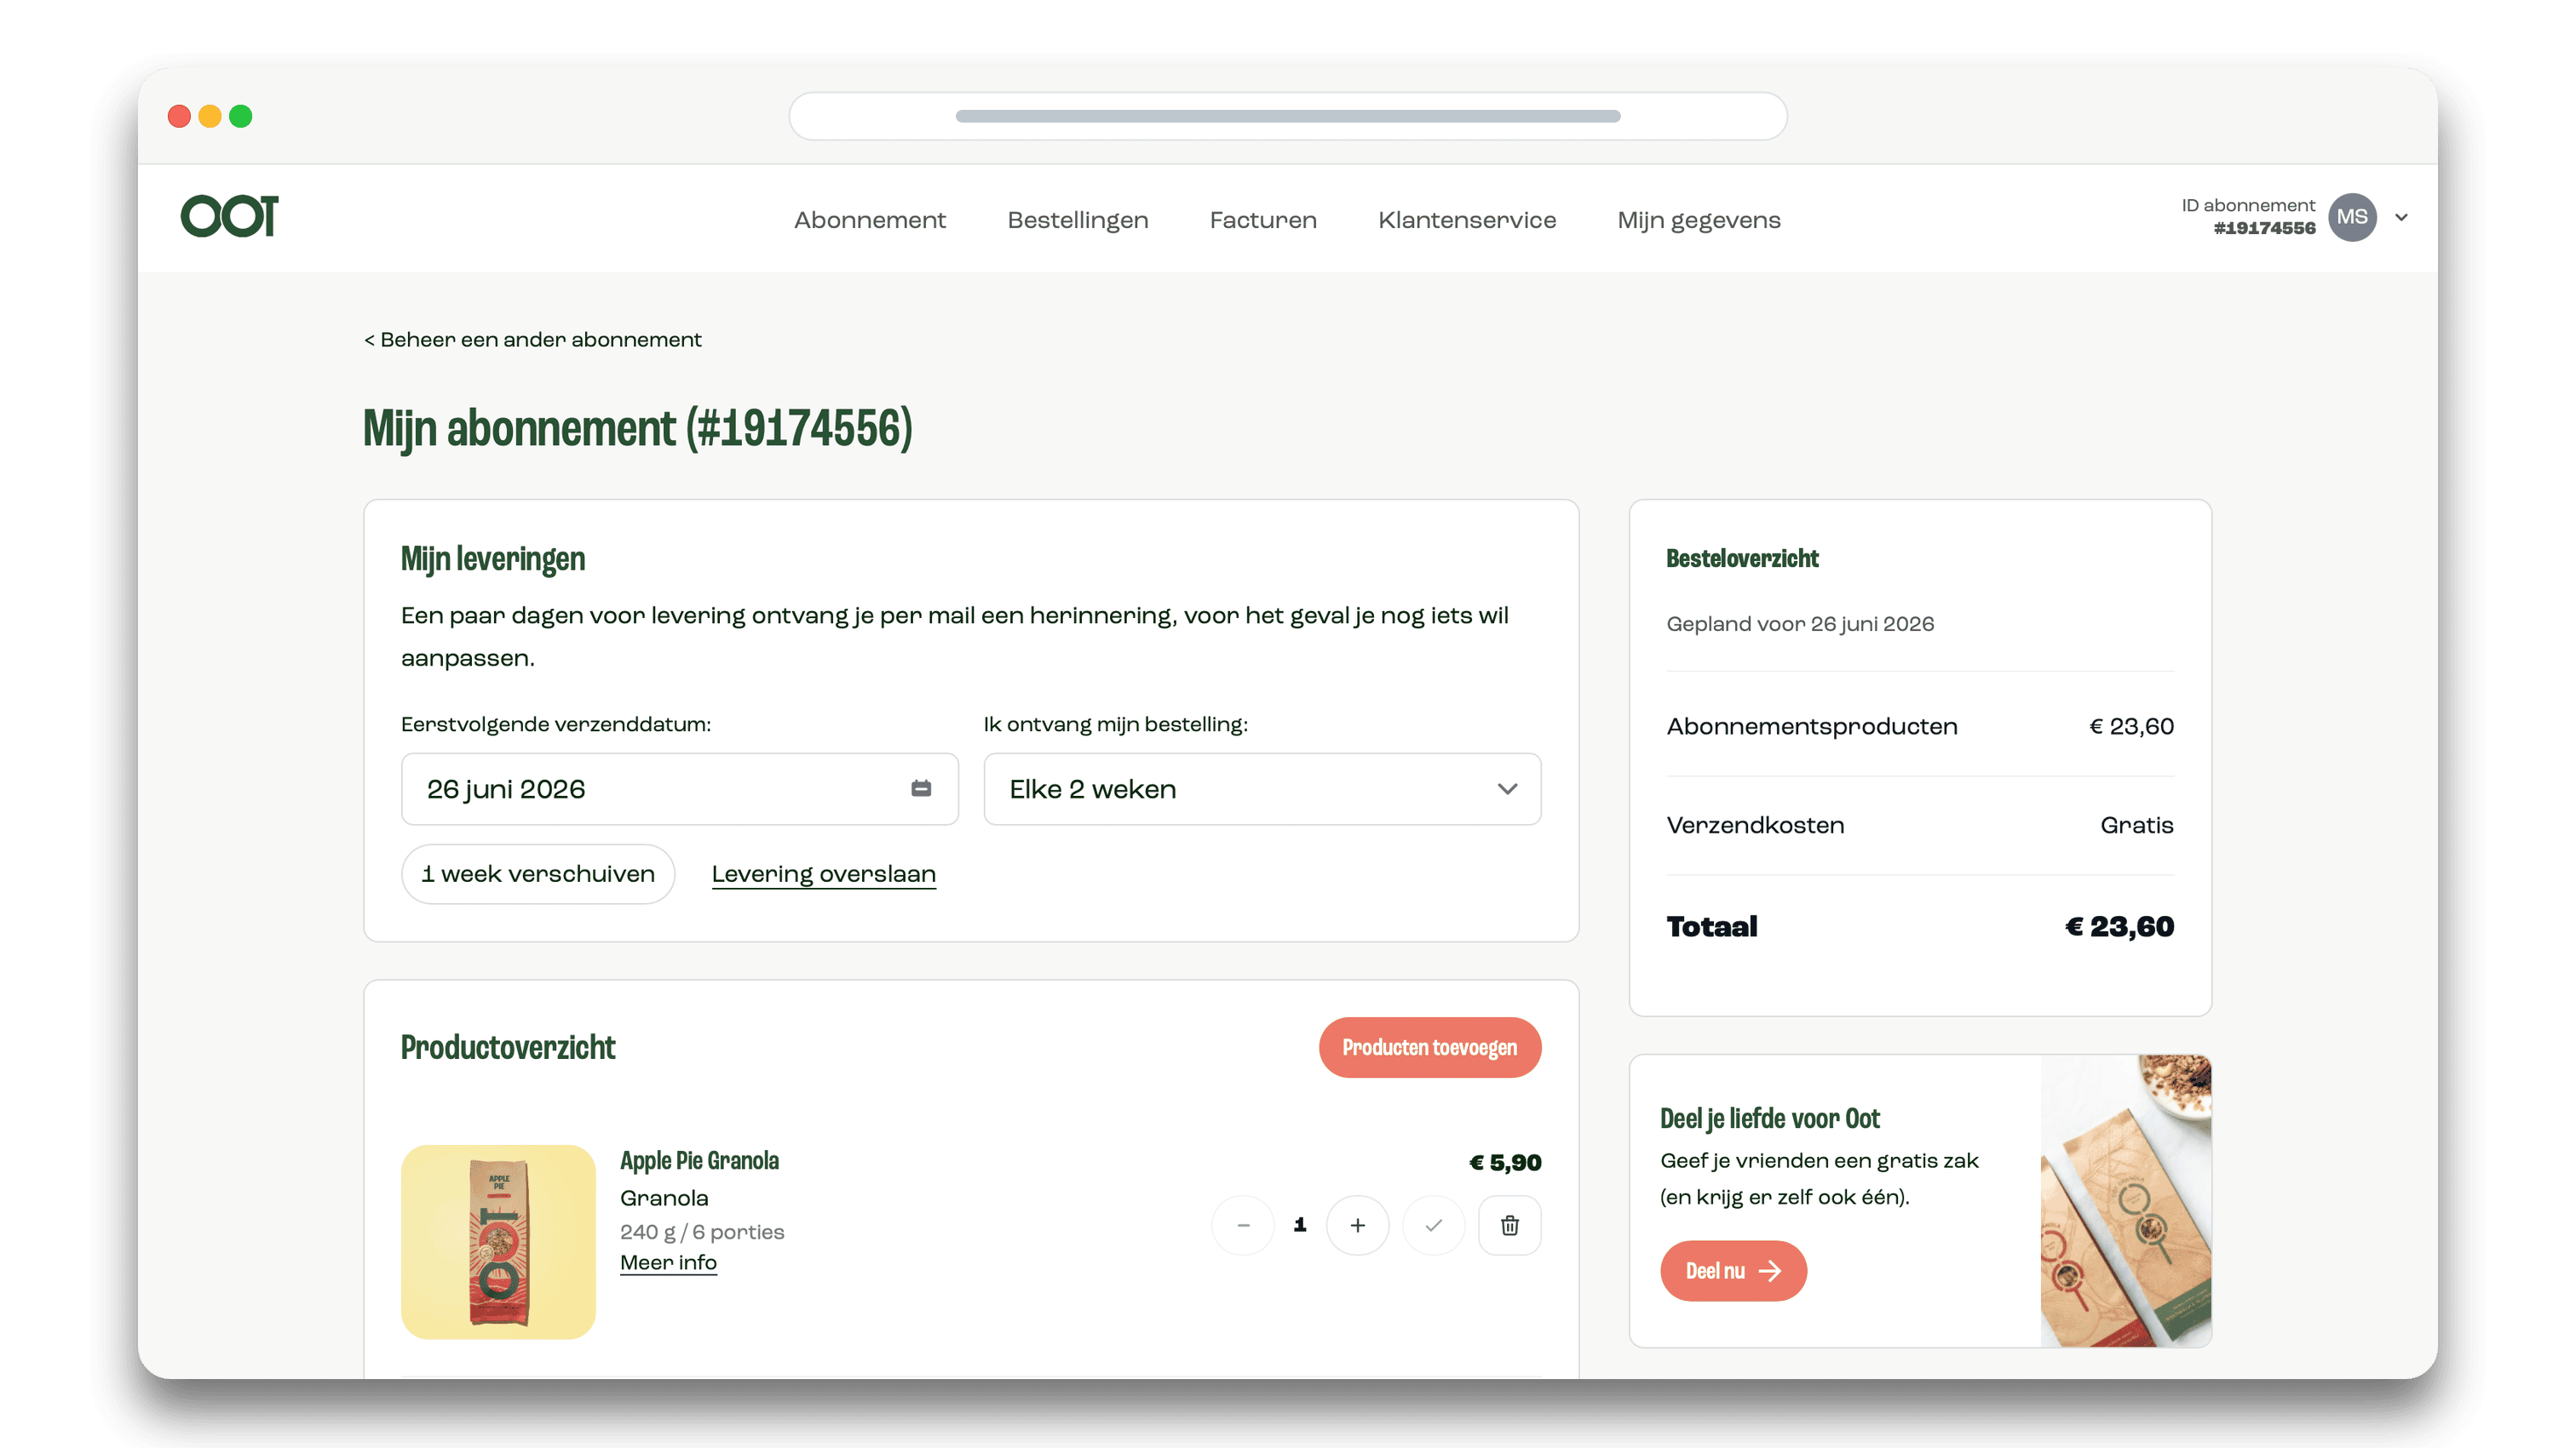2576x1448 pixels.
Task: Click the yellow minimize window button
Action: coord(210,116)
